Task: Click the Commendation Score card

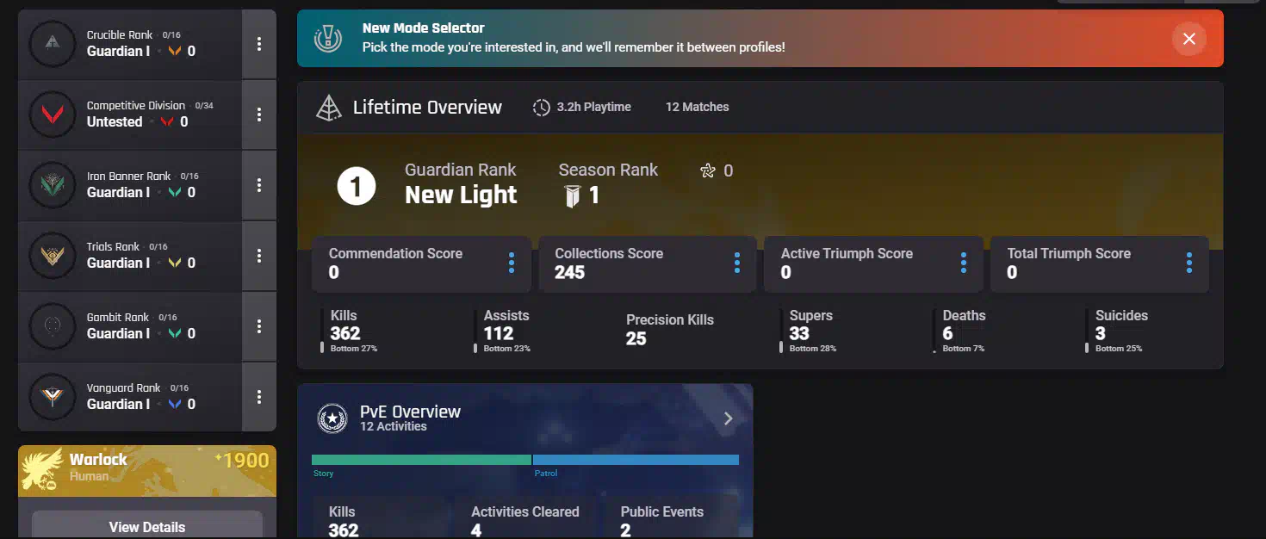Action: [x=421, y=263]
